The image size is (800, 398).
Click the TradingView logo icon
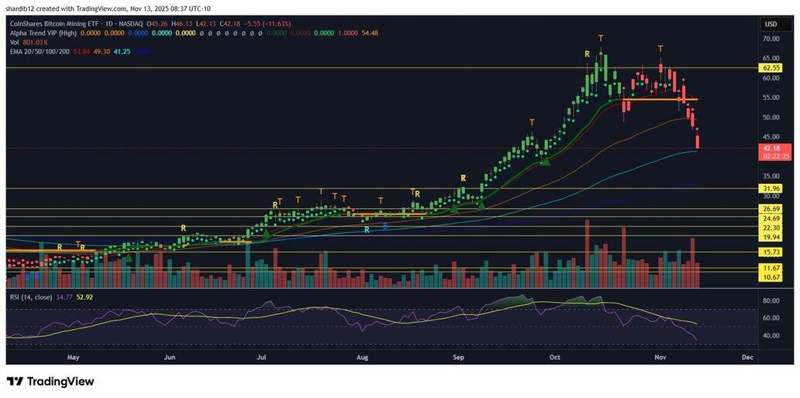point(15,381)
